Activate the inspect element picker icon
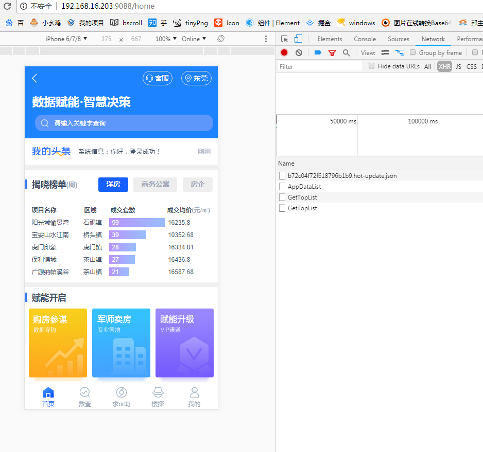 (x=284, y=39)
